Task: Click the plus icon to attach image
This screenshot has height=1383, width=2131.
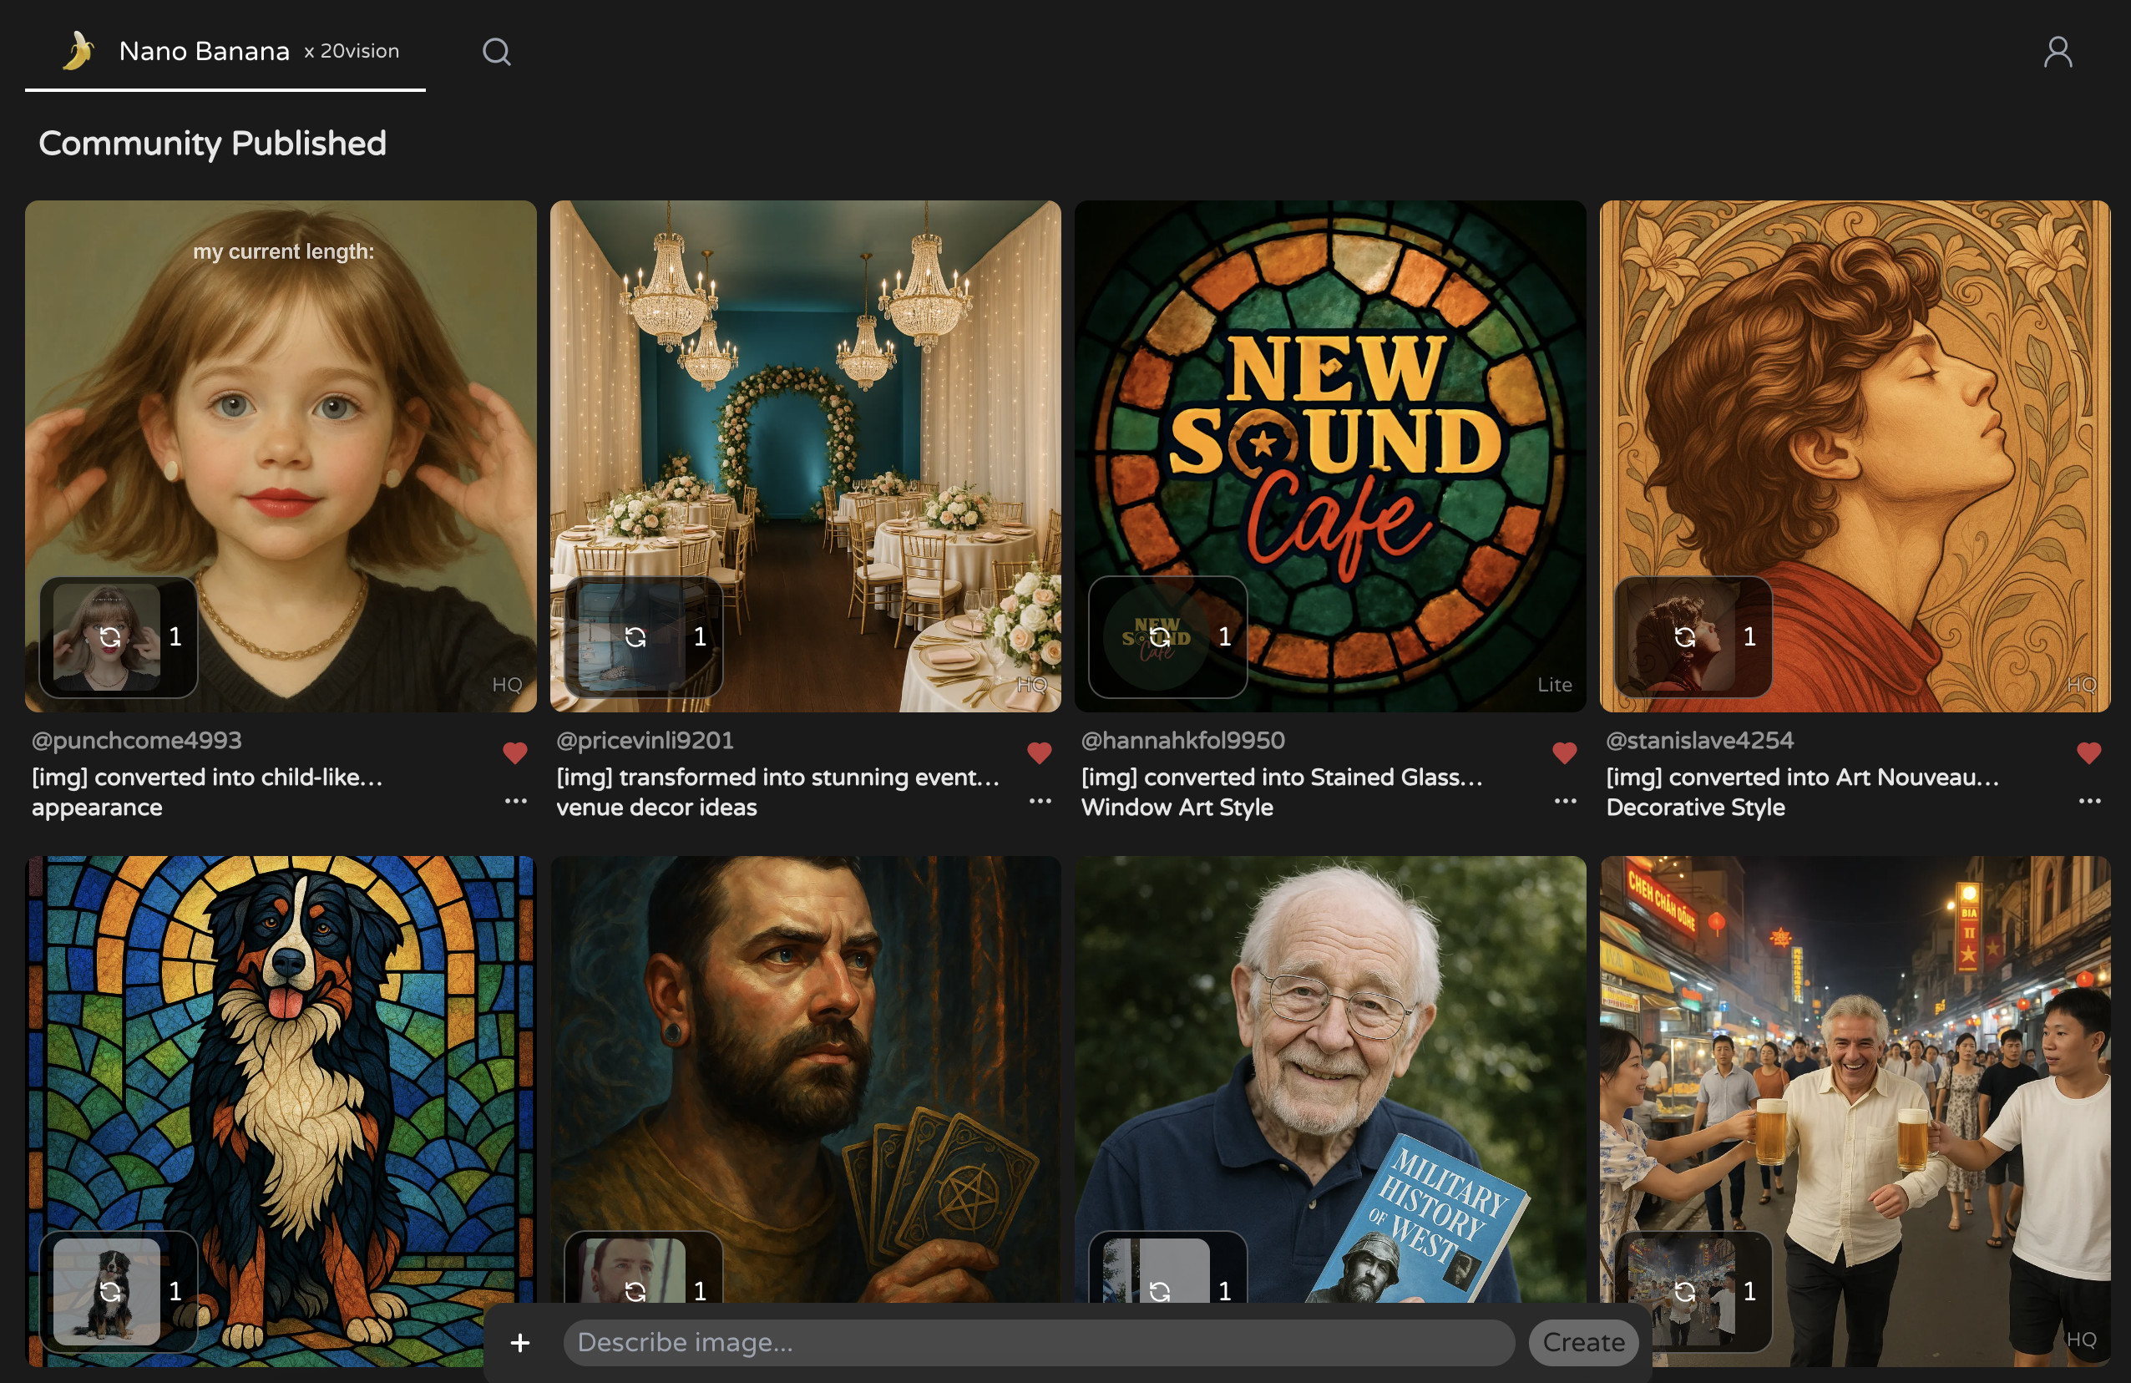Action: (x=520, y=1342)
